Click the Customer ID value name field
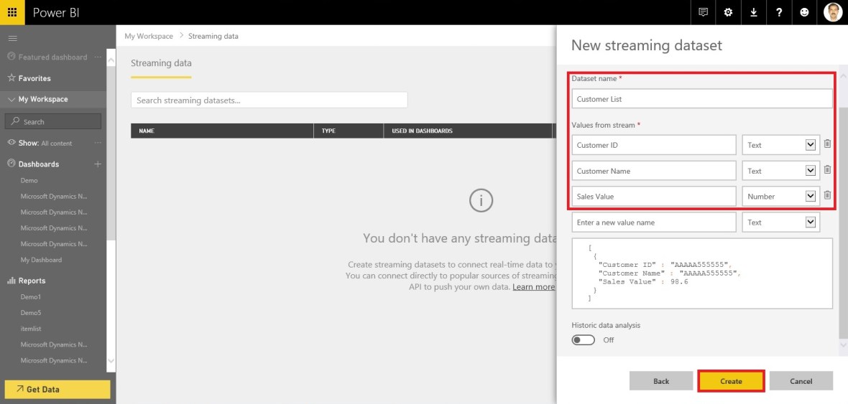The height and width of the screenshot is (404, 848). tap(654, 145)
